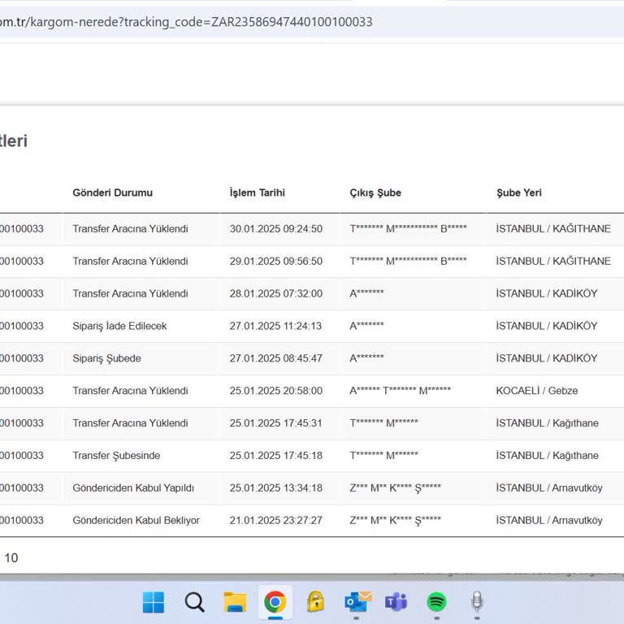The height and width of the screenshot is (624, 624).
Task: Open Spotify from the taskbar
Action: (437, 602)
